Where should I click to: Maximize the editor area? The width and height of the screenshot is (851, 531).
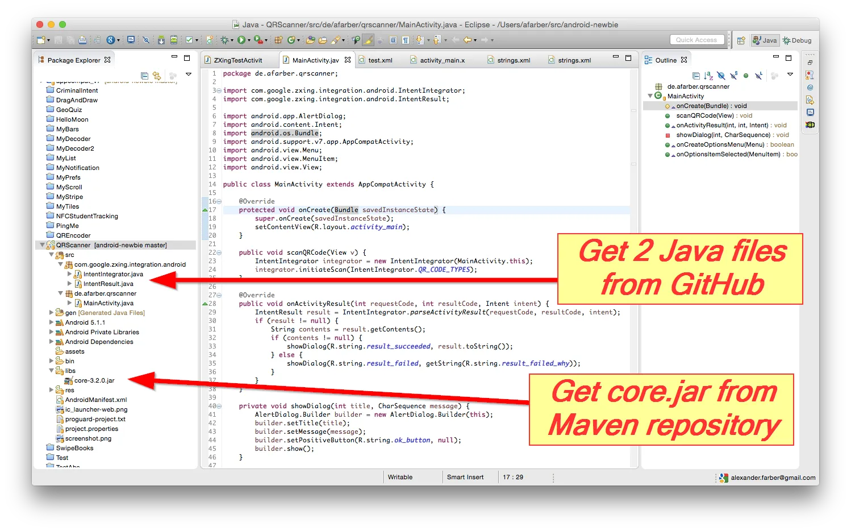tap(628, 57)
